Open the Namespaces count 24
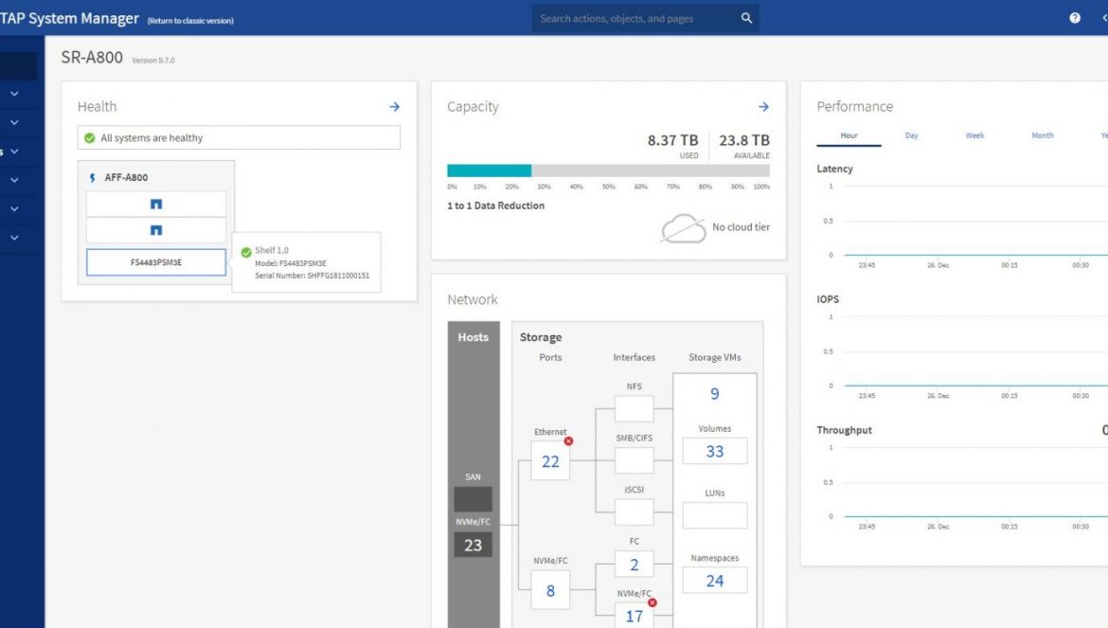 pos(714,581)
